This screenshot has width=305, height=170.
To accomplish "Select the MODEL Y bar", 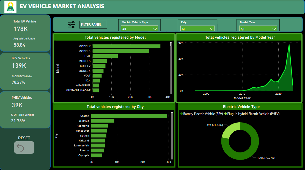I will 126,46.
